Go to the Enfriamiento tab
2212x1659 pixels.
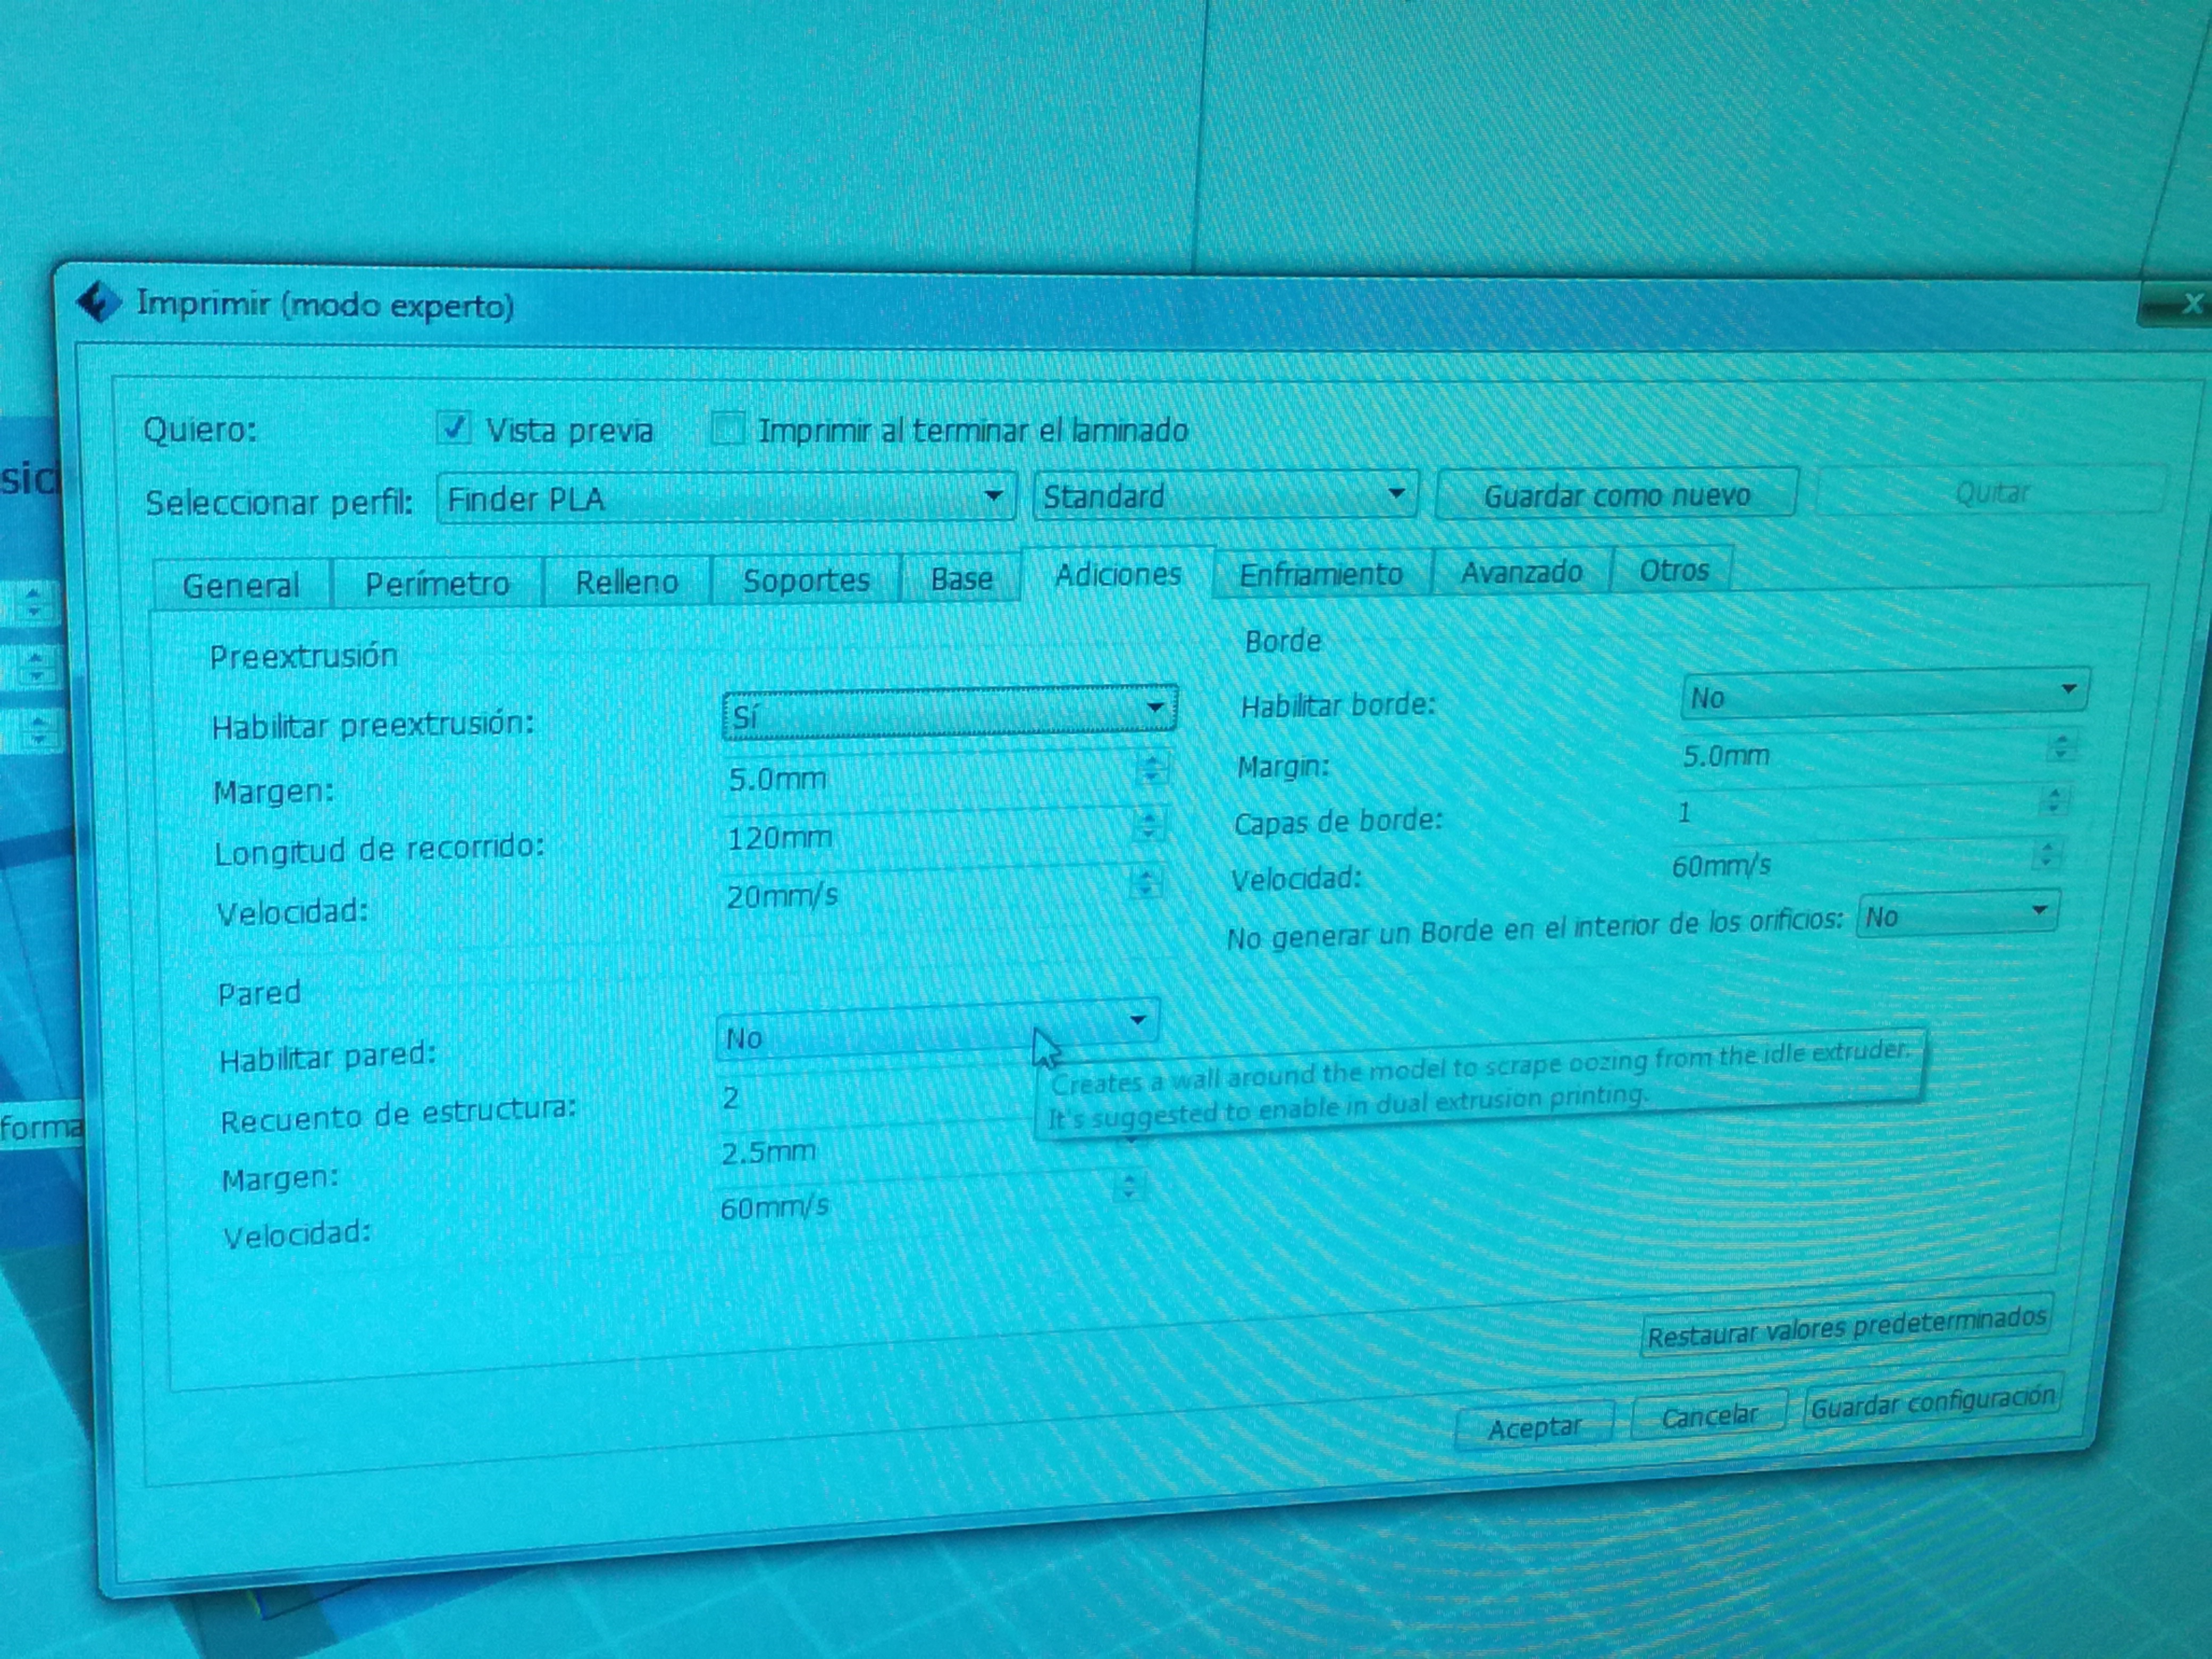click(x=1321, y=573)
